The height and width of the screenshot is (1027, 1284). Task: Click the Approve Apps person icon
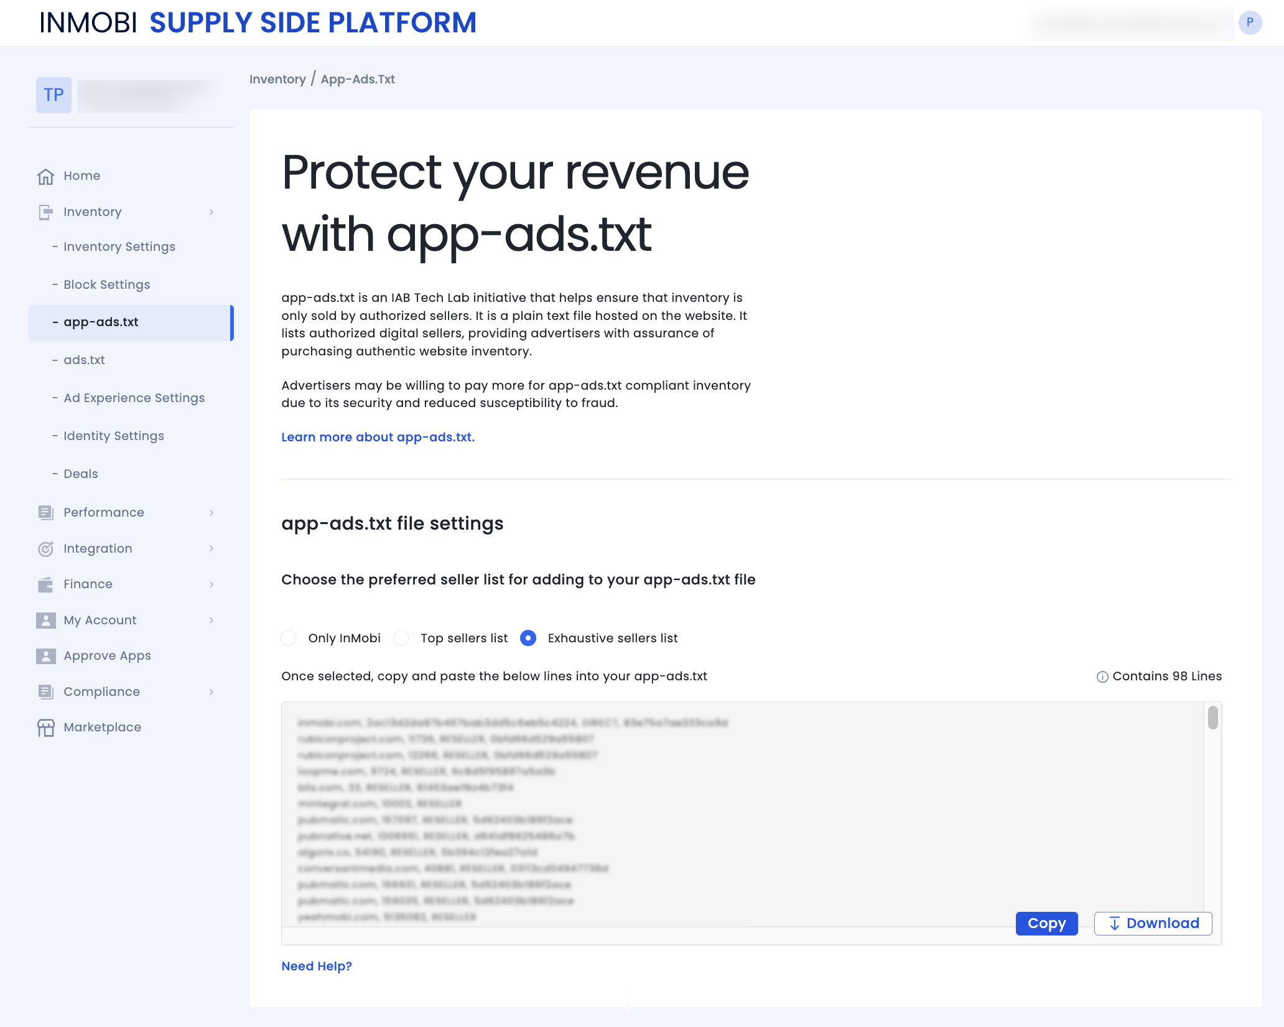click(45, 656)
